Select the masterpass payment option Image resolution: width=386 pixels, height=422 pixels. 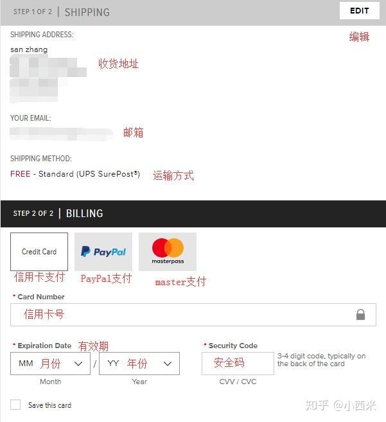point(168,252)
